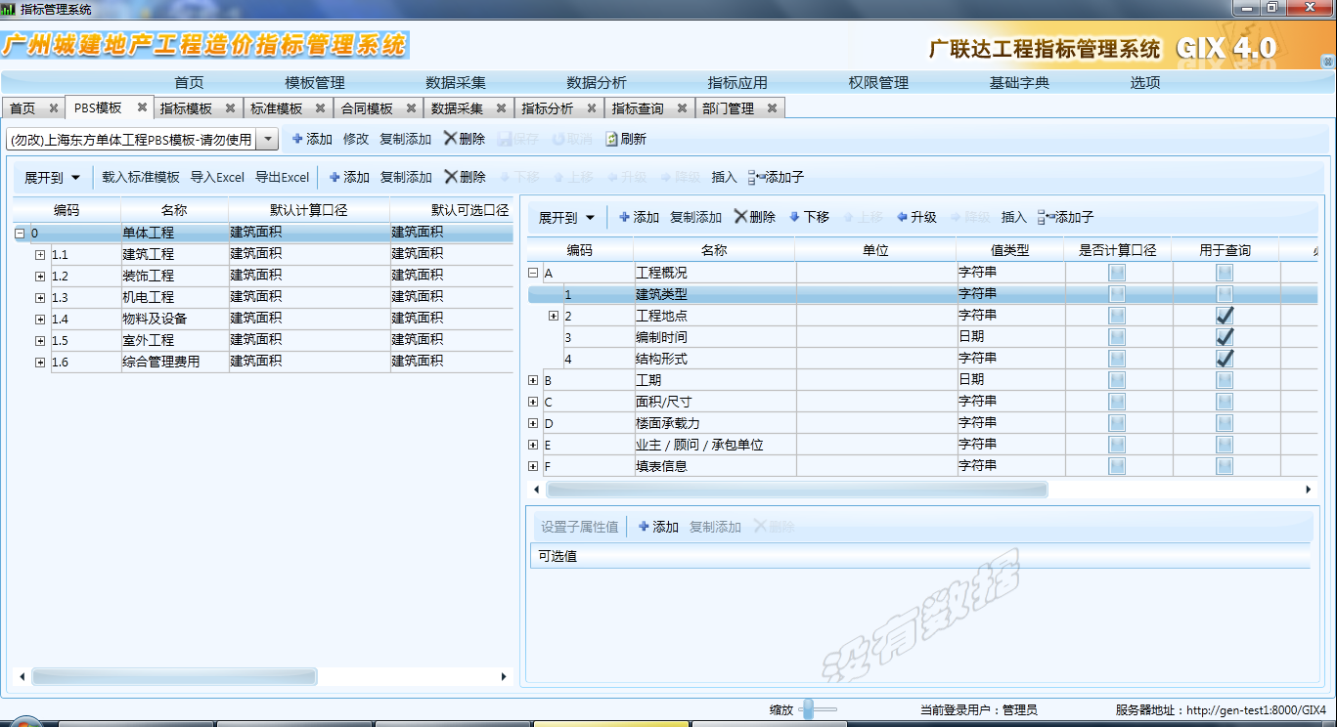Click the left PBS tree horizontal scrollbar
This screenshot has height=727, width=1337.
point(174,676)
